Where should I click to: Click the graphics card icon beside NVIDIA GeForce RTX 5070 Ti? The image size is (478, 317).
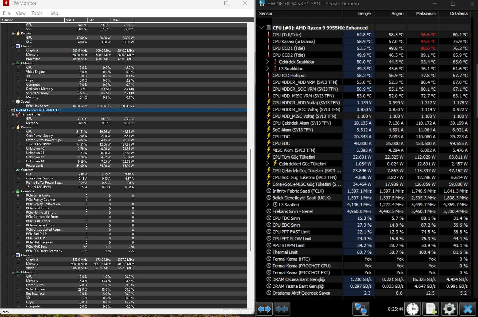pos(13,110)
